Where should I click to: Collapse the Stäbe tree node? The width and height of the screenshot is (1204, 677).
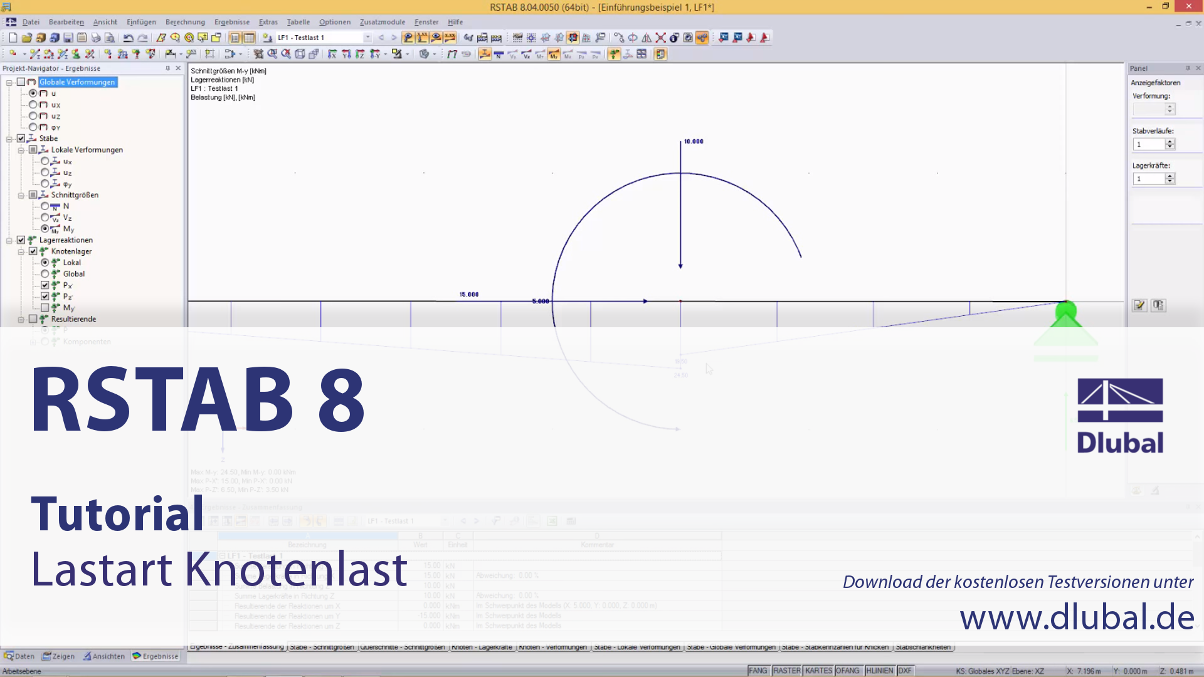(9, 139)
